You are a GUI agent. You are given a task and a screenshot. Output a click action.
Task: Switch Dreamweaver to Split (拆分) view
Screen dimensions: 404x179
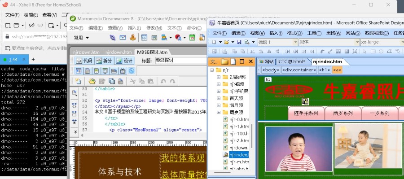pos(104,61)
